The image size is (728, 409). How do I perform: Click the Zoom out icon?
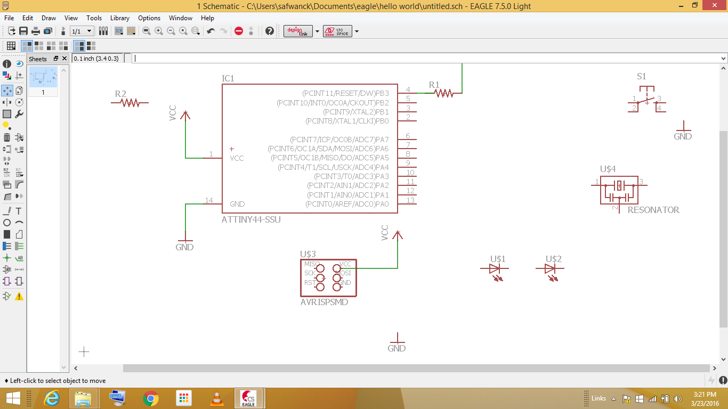[x=171, y=31]
